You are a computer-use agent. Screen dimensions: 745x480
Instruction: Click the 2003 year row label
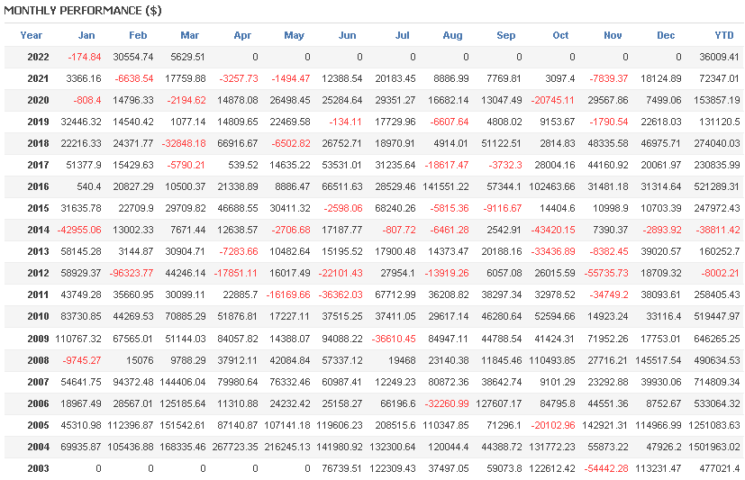click(x=32, y=468)
